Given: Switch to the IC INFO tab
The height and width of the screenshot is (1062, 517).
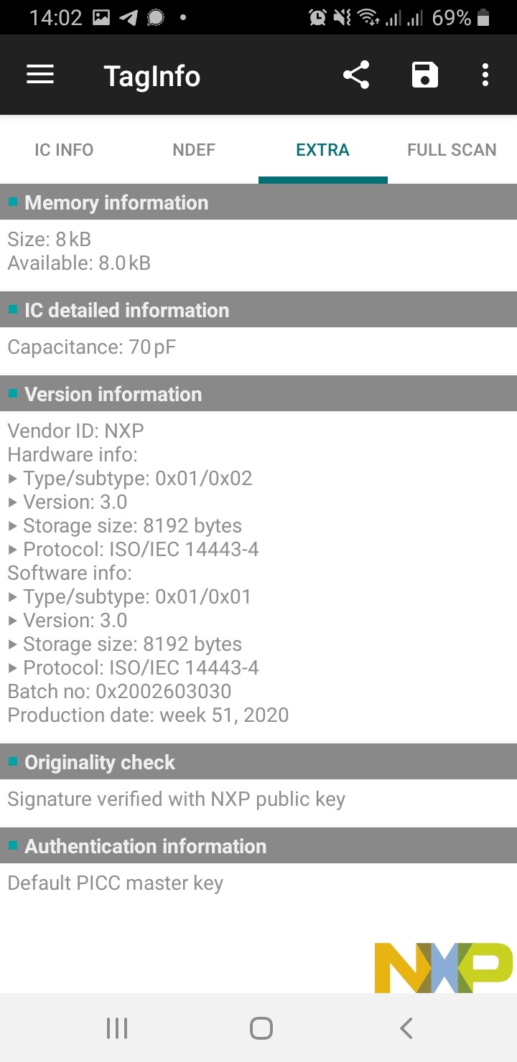Looking at the screenshot, I should (64, 150).
